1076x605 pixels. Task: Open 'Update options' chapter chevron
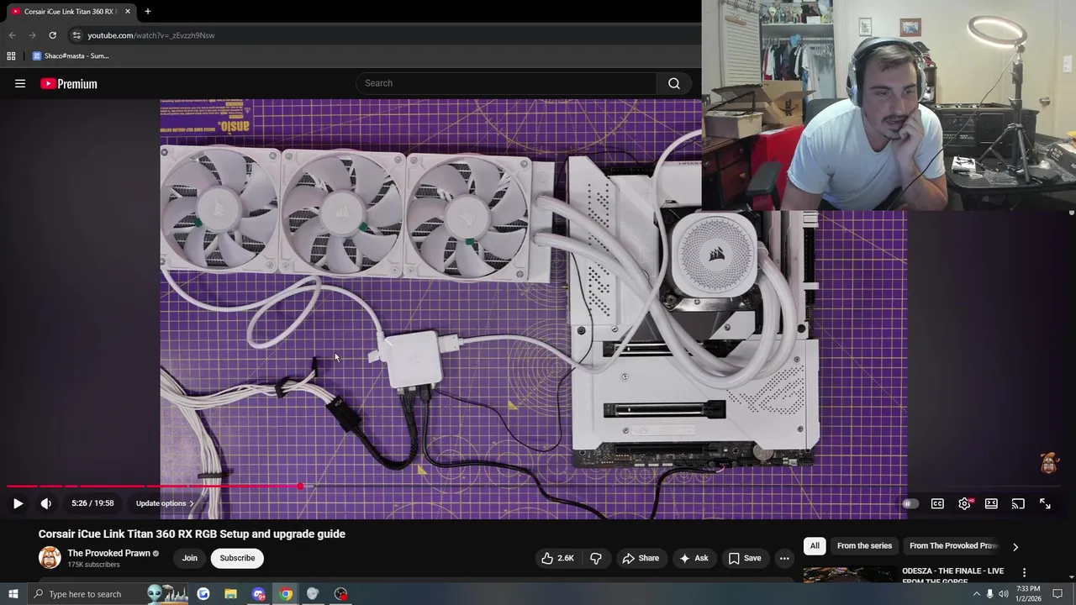(191, 503)
